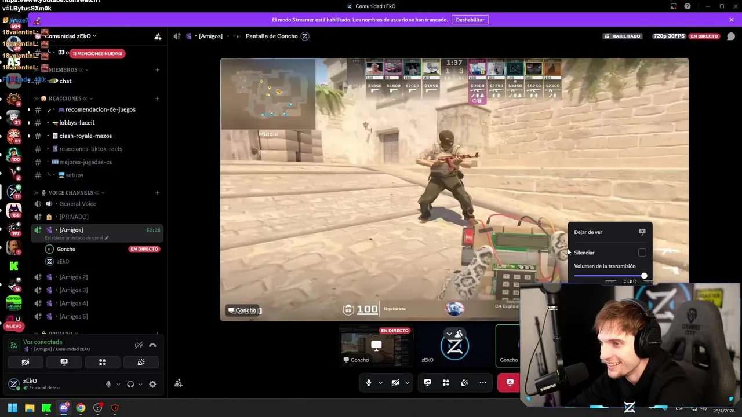
Task: Click Deshabilitar in the streamer mode banner
Action: [x=470, y=20]
